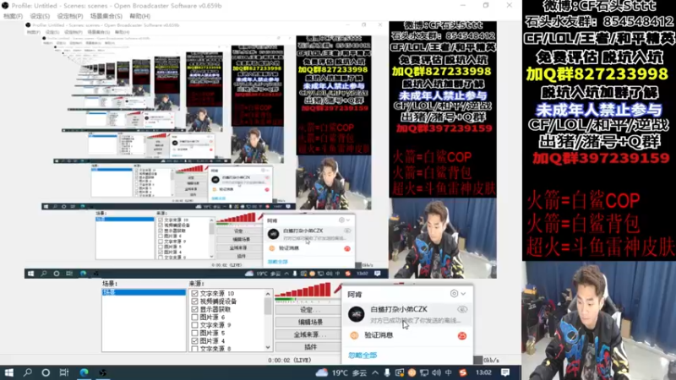Click the orange 验证消息 speaker icon
676x380 pixels.
354,335
